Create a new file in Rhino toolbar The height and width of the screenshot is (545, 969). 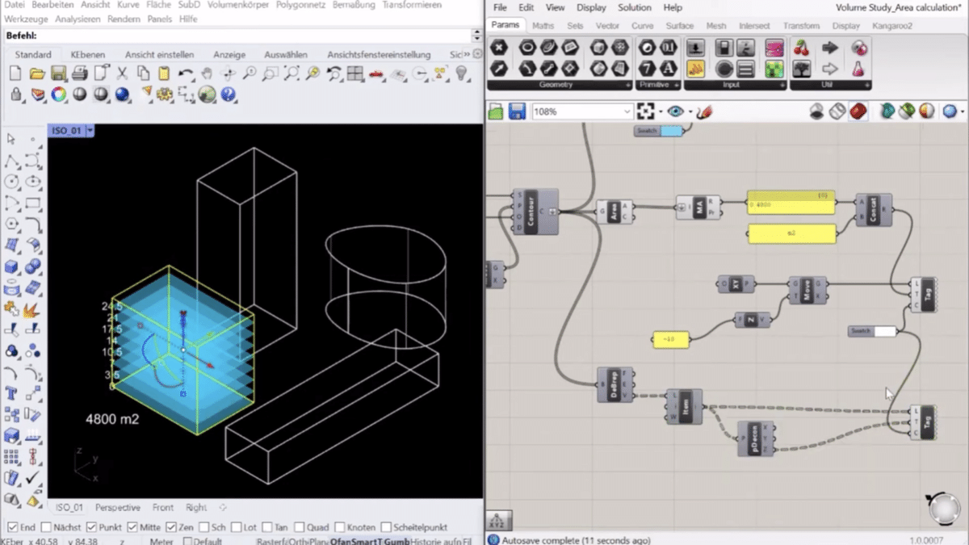tap(15, 73)
